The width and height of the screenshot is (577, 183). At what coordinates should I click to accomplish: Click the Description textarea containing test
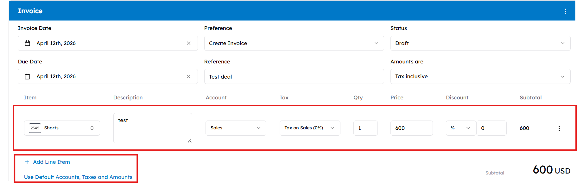click(153, 128)
